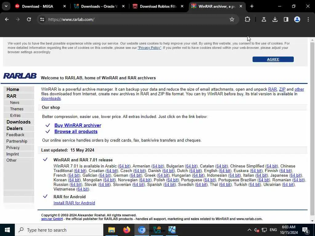The height and width of the screenshot is (236, 315).
Task: Open News in the sidebar
Action: 15,103
